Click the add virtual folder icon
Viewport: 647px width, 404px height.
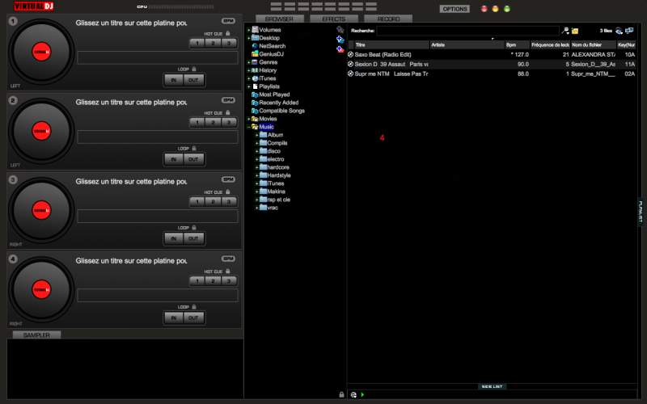point(340,38)
